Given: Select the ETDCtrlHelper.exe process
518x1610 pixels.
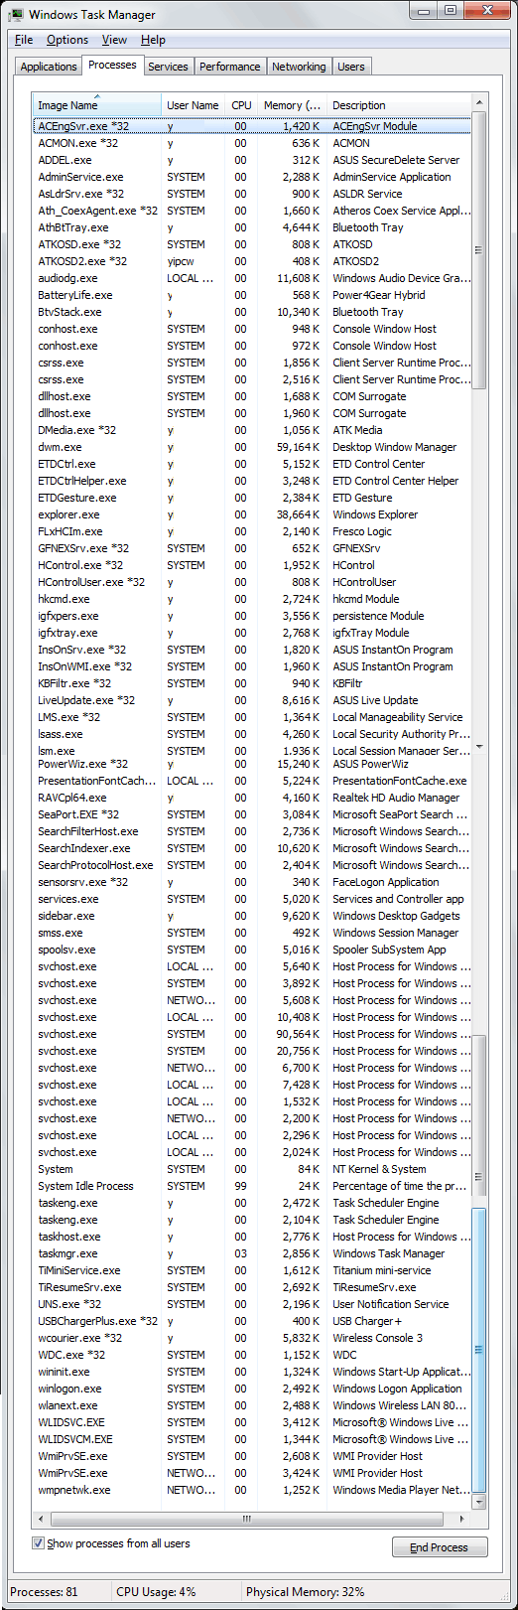Looking at the screenshot, I should [252, 481].
